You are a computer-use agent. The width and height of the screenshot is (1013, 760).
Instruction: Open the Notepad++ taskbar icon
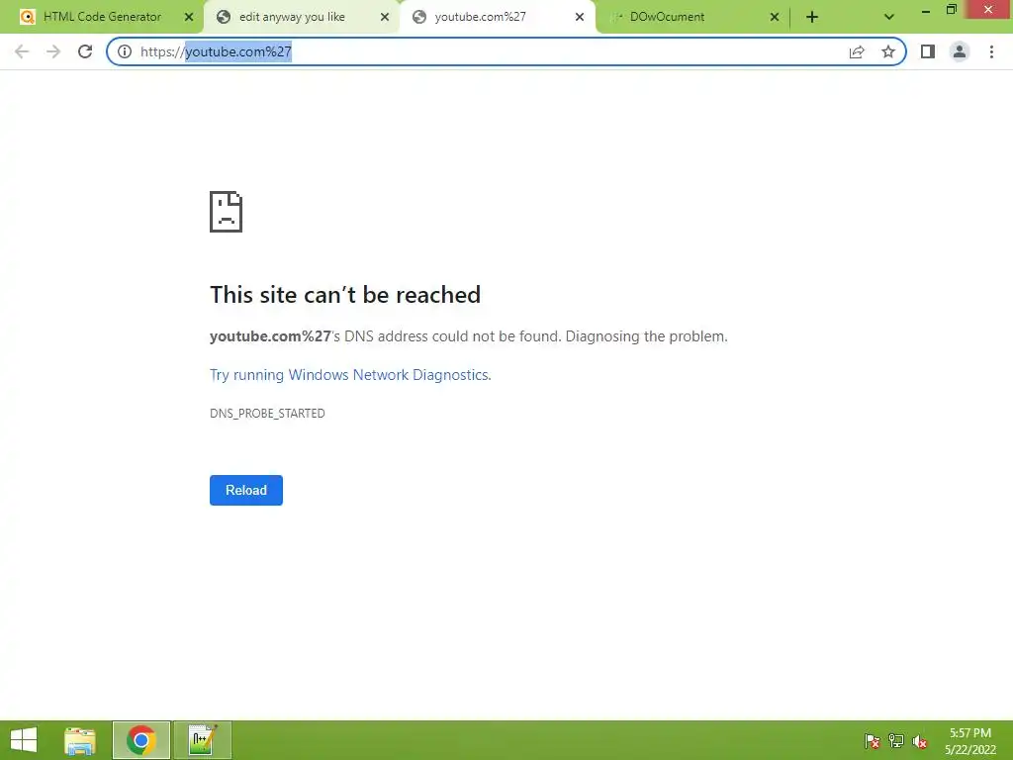click(202, 740)
